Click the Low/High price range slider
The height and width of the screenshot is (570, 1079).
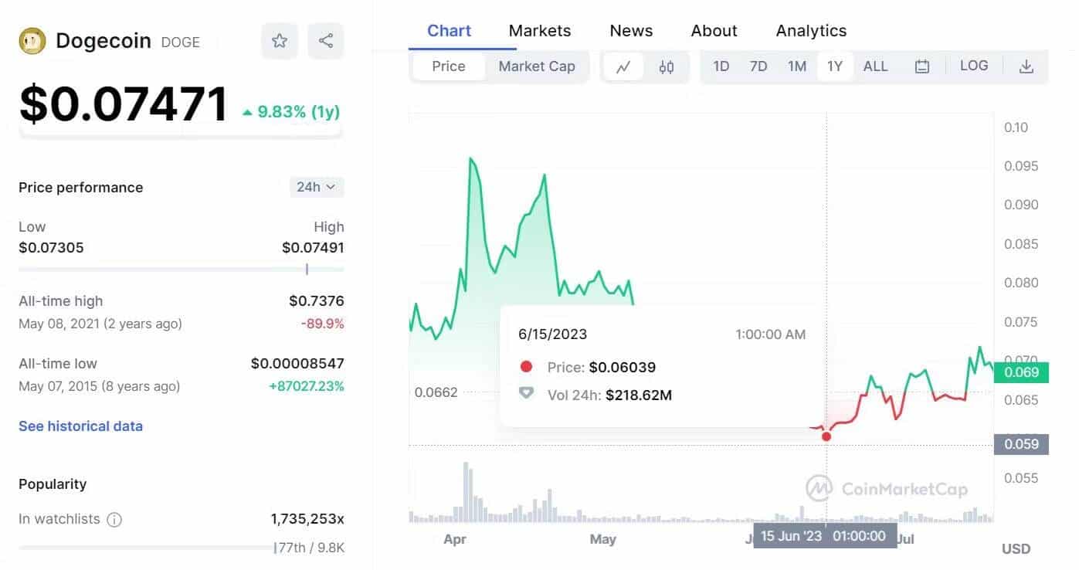tap(182, 270)
